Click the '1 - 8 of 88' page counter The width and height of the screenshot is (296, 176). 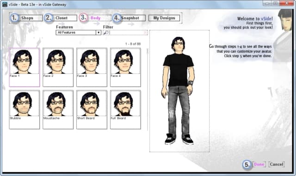click(133, 44)
